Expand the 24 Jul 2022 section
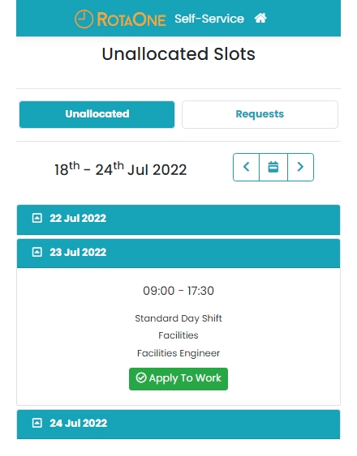The image size is (357, 456). pyautogui.click(x=178, y=424)
